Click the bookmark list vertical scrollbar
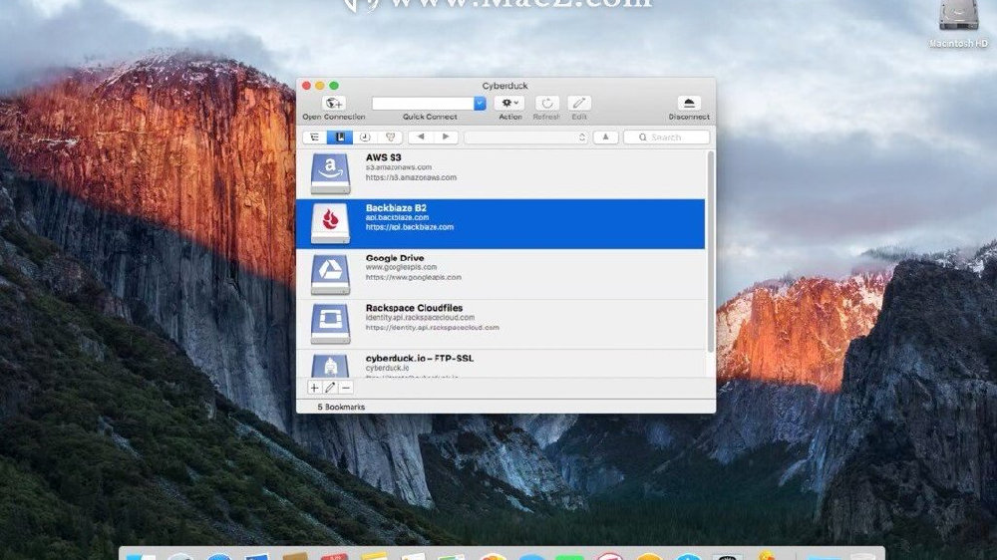The width and height of the screenshot is (997, 560). click(x=710, y=251)
